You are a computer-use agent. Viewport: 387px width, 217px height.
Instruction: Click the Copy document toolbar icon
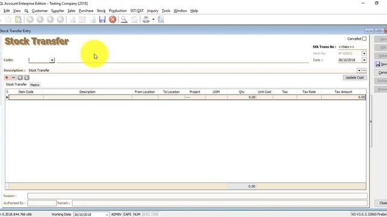tap(8, 19)
